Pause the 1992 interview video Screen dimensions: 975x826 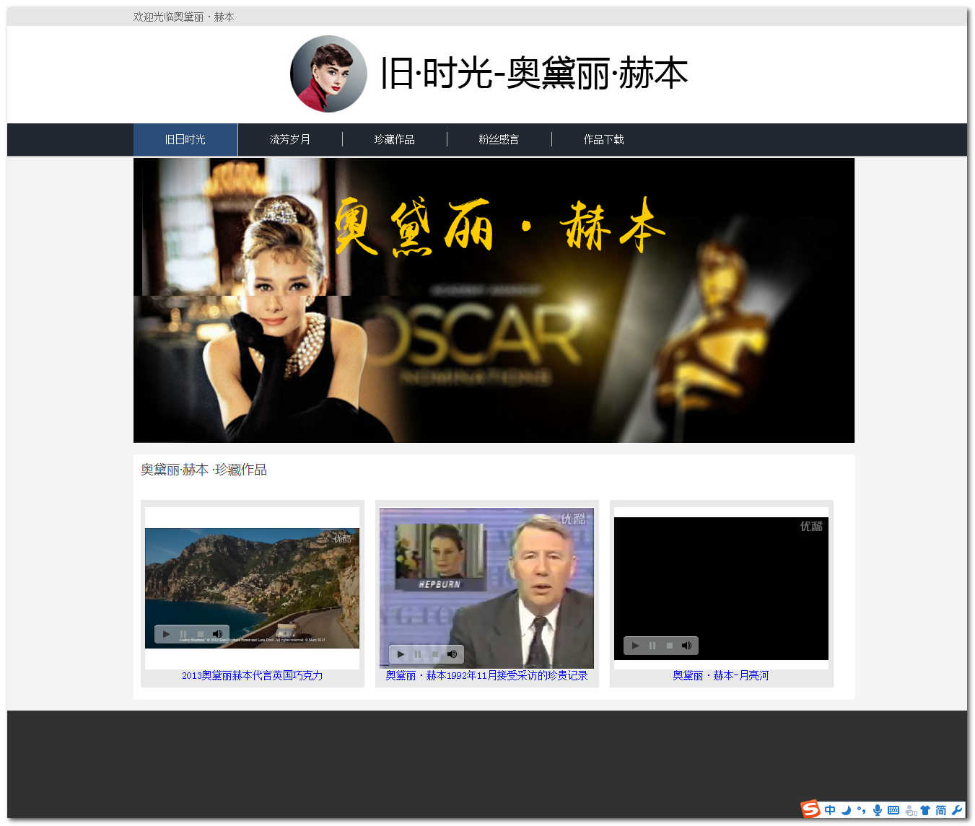418,654
